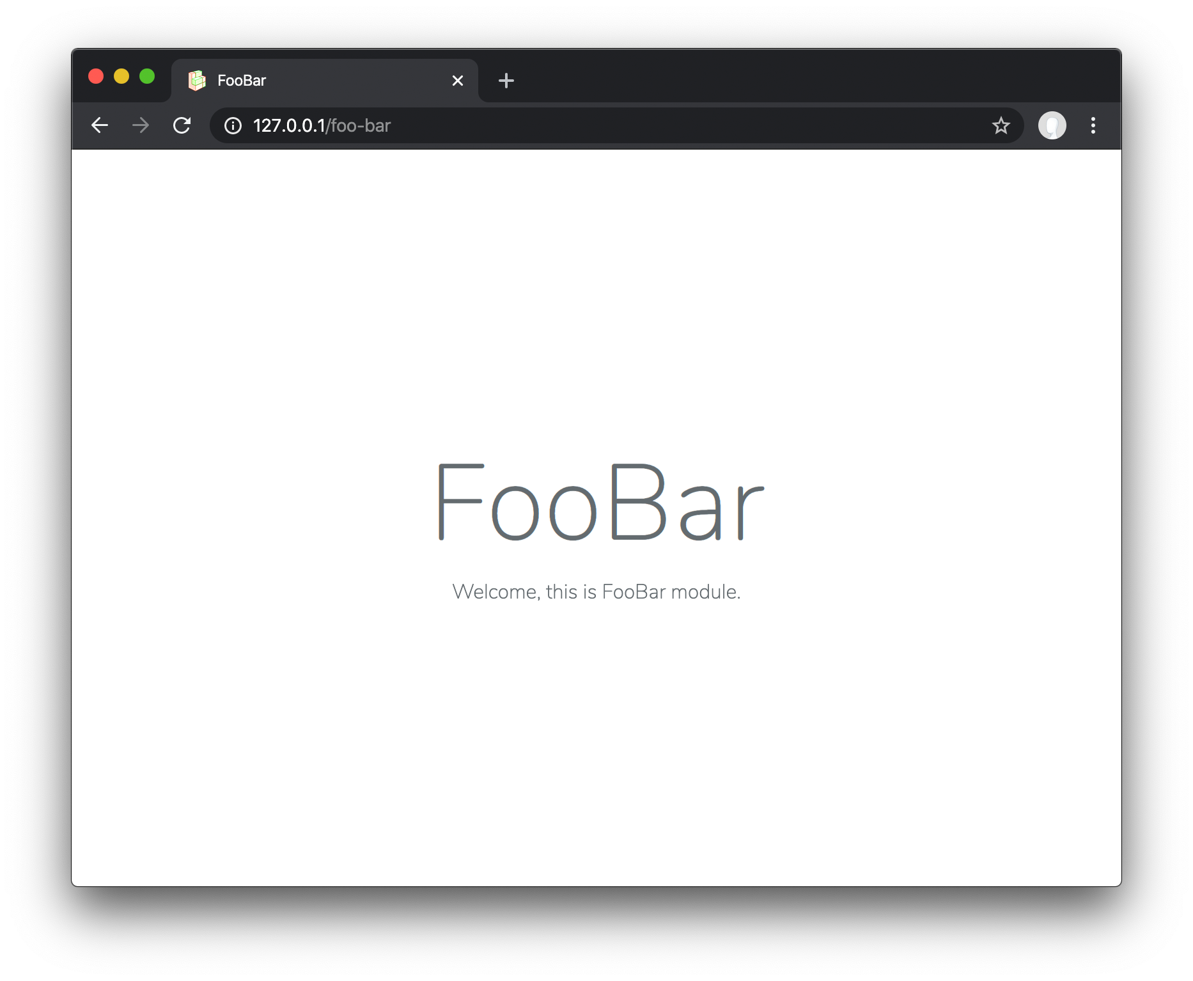This screenshot has width=1193, height=981.
Task: Close the FooBar tab
Action: (x=458, y=81)
